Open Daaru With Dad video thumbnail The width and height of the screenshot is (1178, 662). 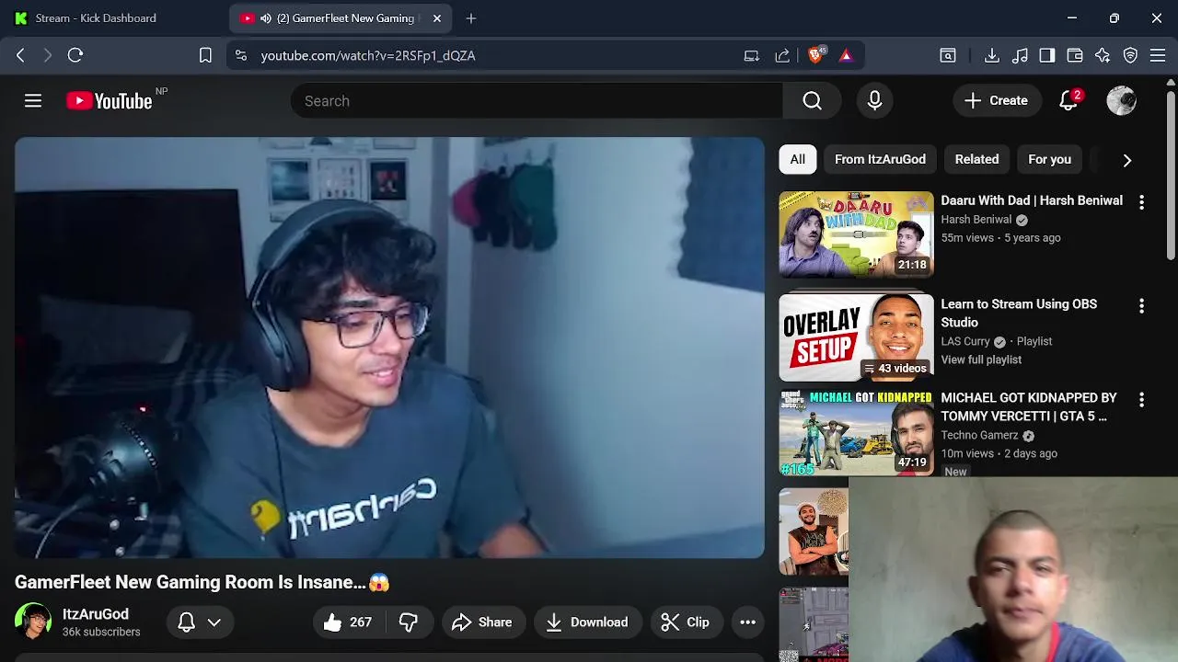[856, 234]
